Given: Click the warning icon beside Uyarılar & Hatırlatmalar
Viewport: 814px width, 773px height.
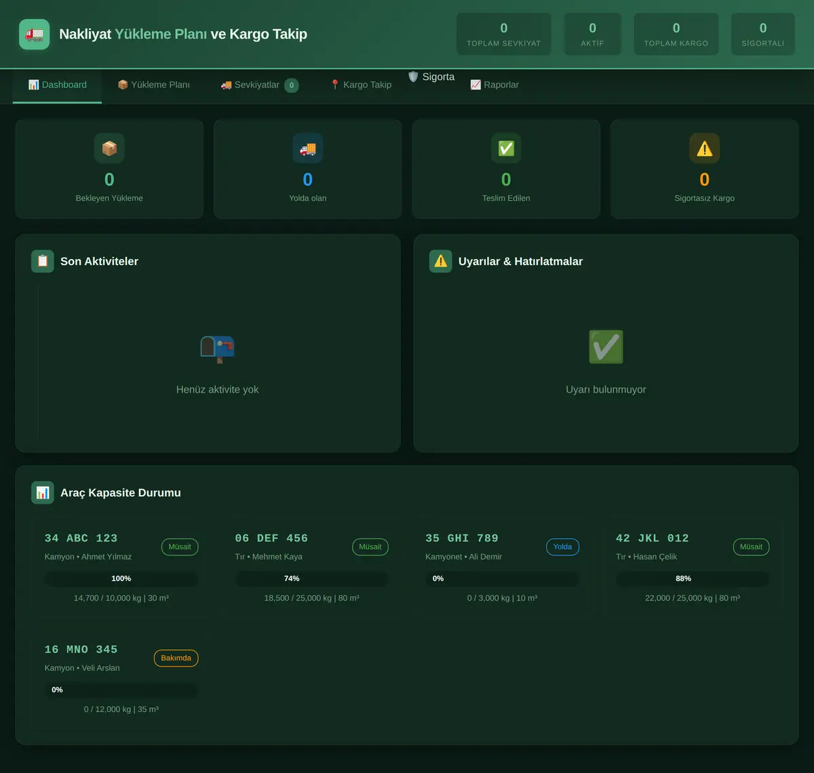Looking at the screenshot, I should (x=441, y=261).
